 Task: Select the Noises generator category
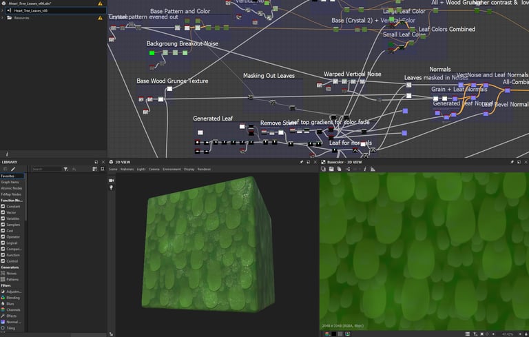[12, 273]
